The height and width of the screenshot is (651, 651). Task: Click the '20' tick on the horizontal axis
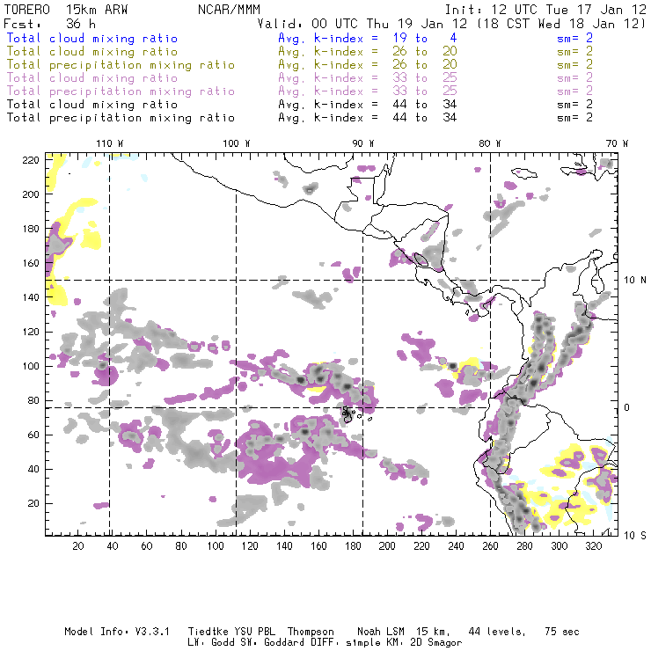click(78, 546)
